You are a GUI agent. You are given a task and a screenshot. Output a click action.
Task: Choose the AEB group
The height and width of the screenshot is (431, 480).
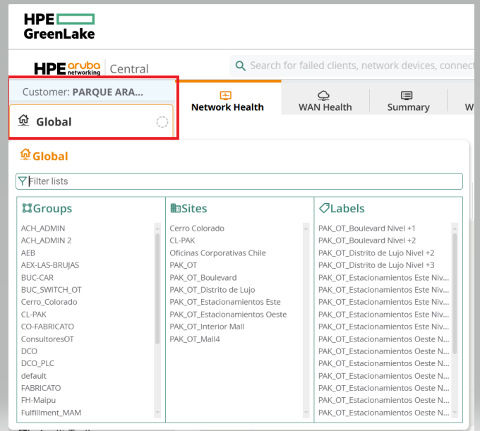click(28, 253)
